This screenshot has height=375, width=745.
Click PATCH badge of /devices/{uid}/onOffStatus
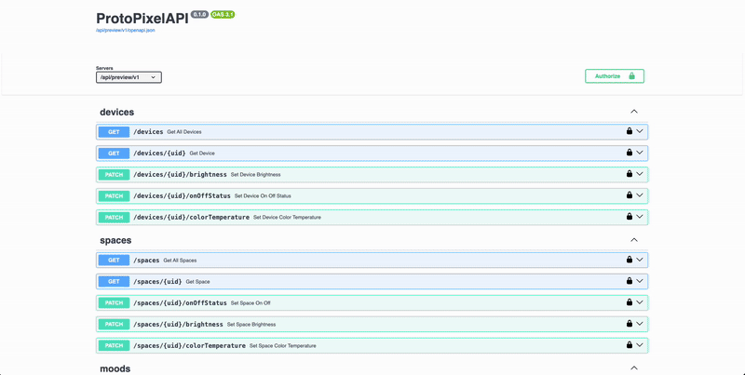pyautogui.click(x=114, y=196)
